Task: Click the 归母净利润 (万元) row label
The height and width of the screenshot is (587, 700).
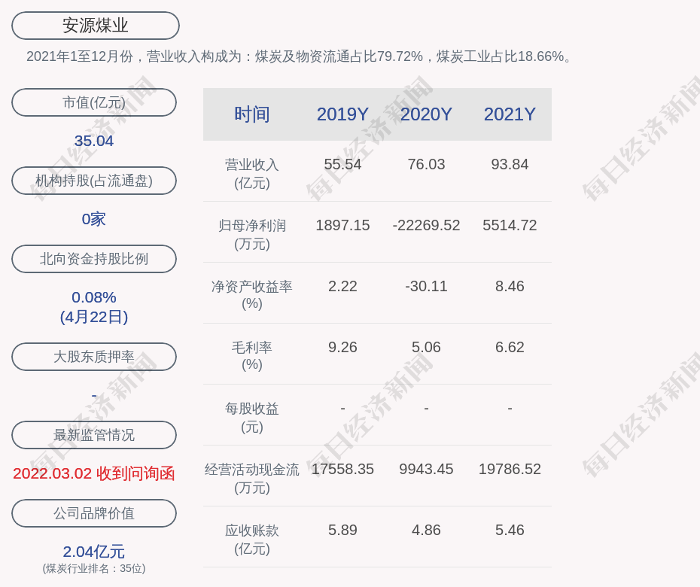Action: pyautogui.click(x=252, y=235)
